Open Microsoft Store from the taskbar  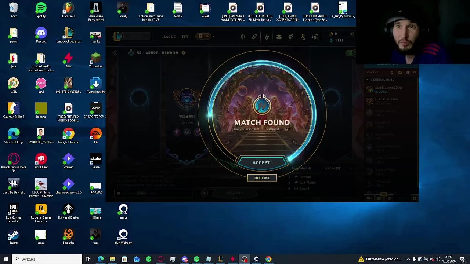(x=124, y=259)
